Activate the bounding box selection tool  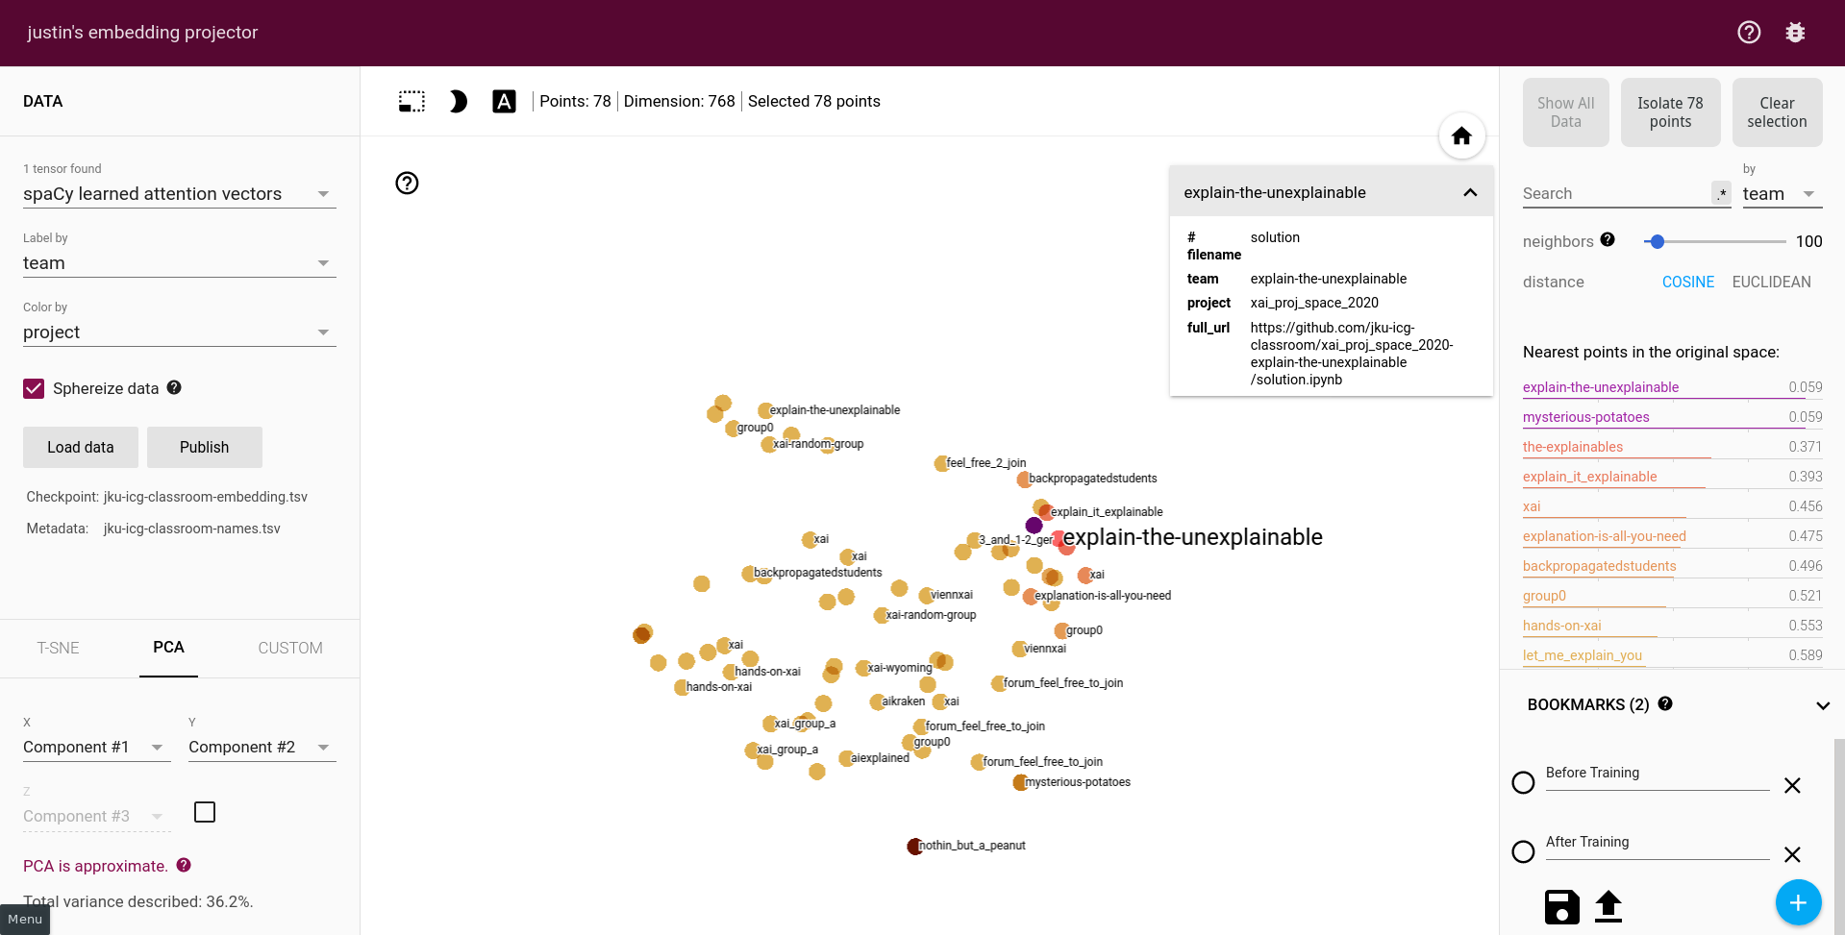(x=411, y=102)
